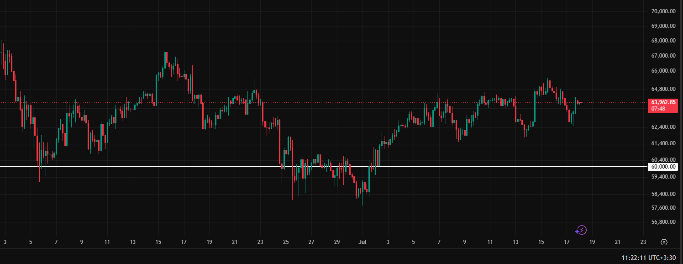This screenshot has height=264, width=683.
Task: Click date 3 at the far left of the time axis
Action: (5, 243)
